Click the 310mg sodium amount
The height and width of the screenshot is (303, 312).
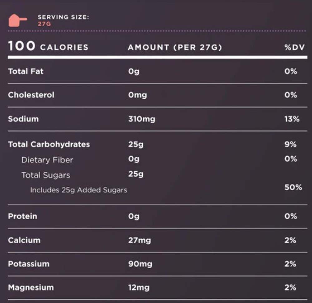[x=141, y=119]
